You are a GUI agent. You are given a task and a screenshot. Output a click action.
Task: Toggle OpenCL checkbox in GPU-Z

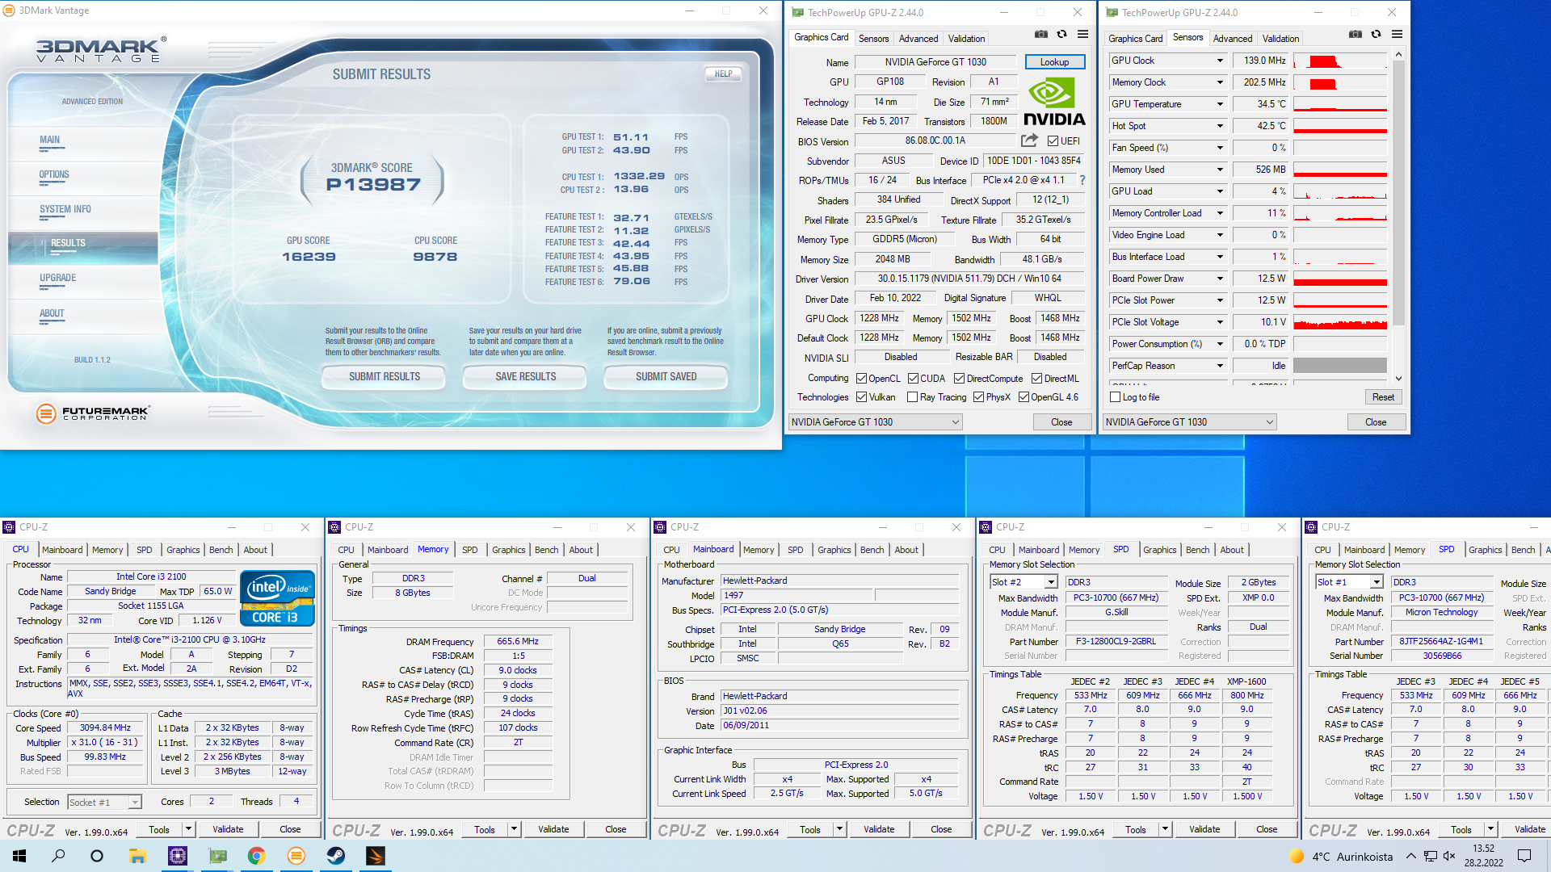click(x=861, y=379)
